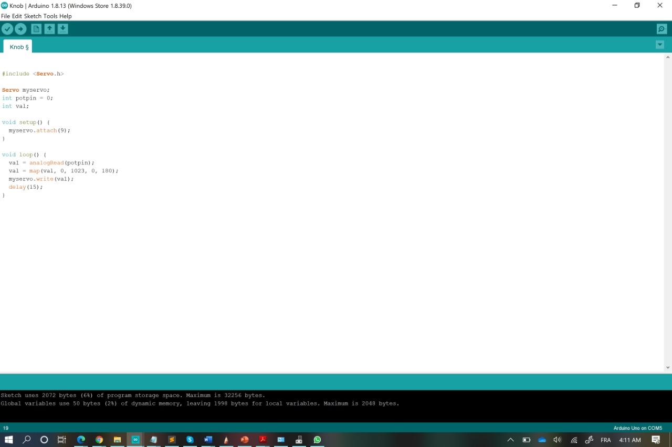Click the 'myservo.write(val);' line
The image size is (672, 447).
pos(41,179)
